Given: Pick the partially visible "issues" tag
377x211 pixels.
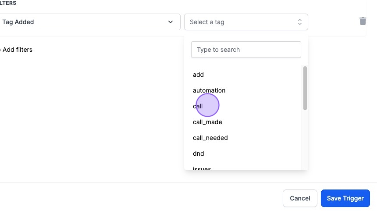Looking at the screenshot, I should click(x=202, y=168).
